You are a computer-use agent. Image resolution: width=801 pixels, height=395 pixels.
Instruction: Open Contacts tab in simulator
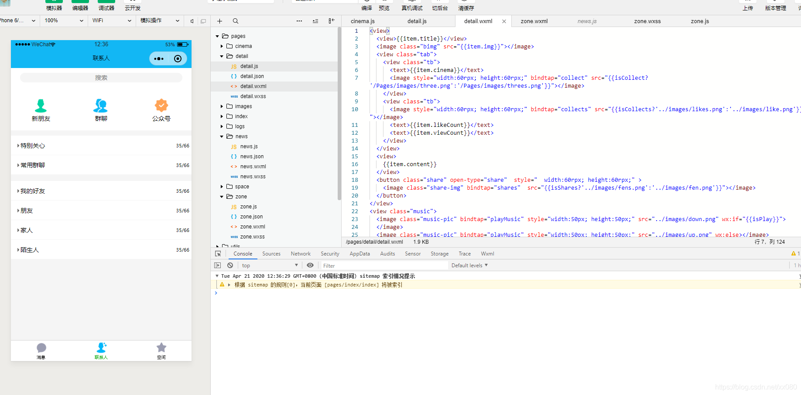click(101, 351)
